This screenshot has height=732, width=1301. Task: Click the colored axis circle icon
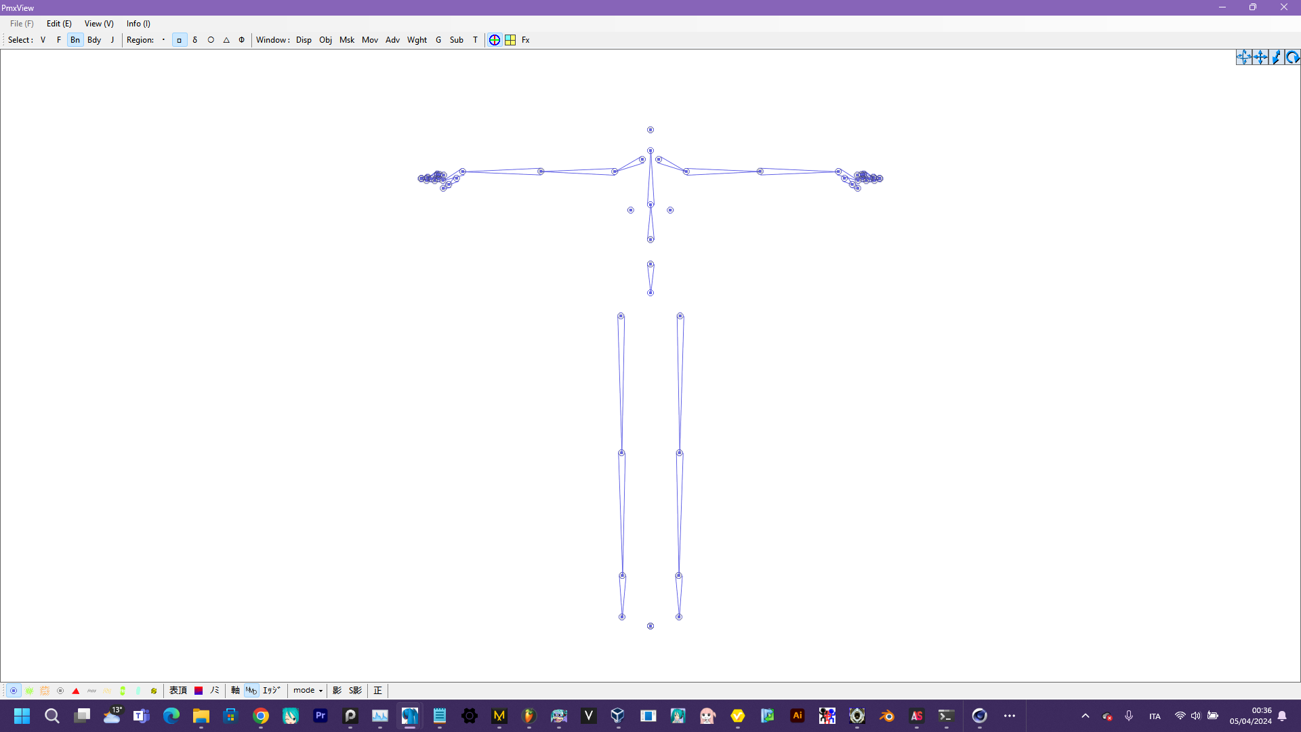click(495, 40)
